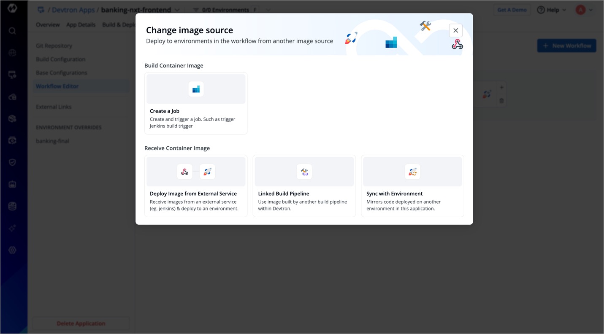Select the Linked Build Pipeline option
The height and width of the screenshot is (334, 604).
(304, 186)
